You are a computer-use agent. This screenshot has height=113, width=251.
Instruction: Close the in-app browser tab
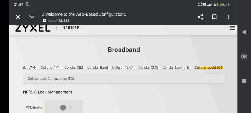(18, 17)
